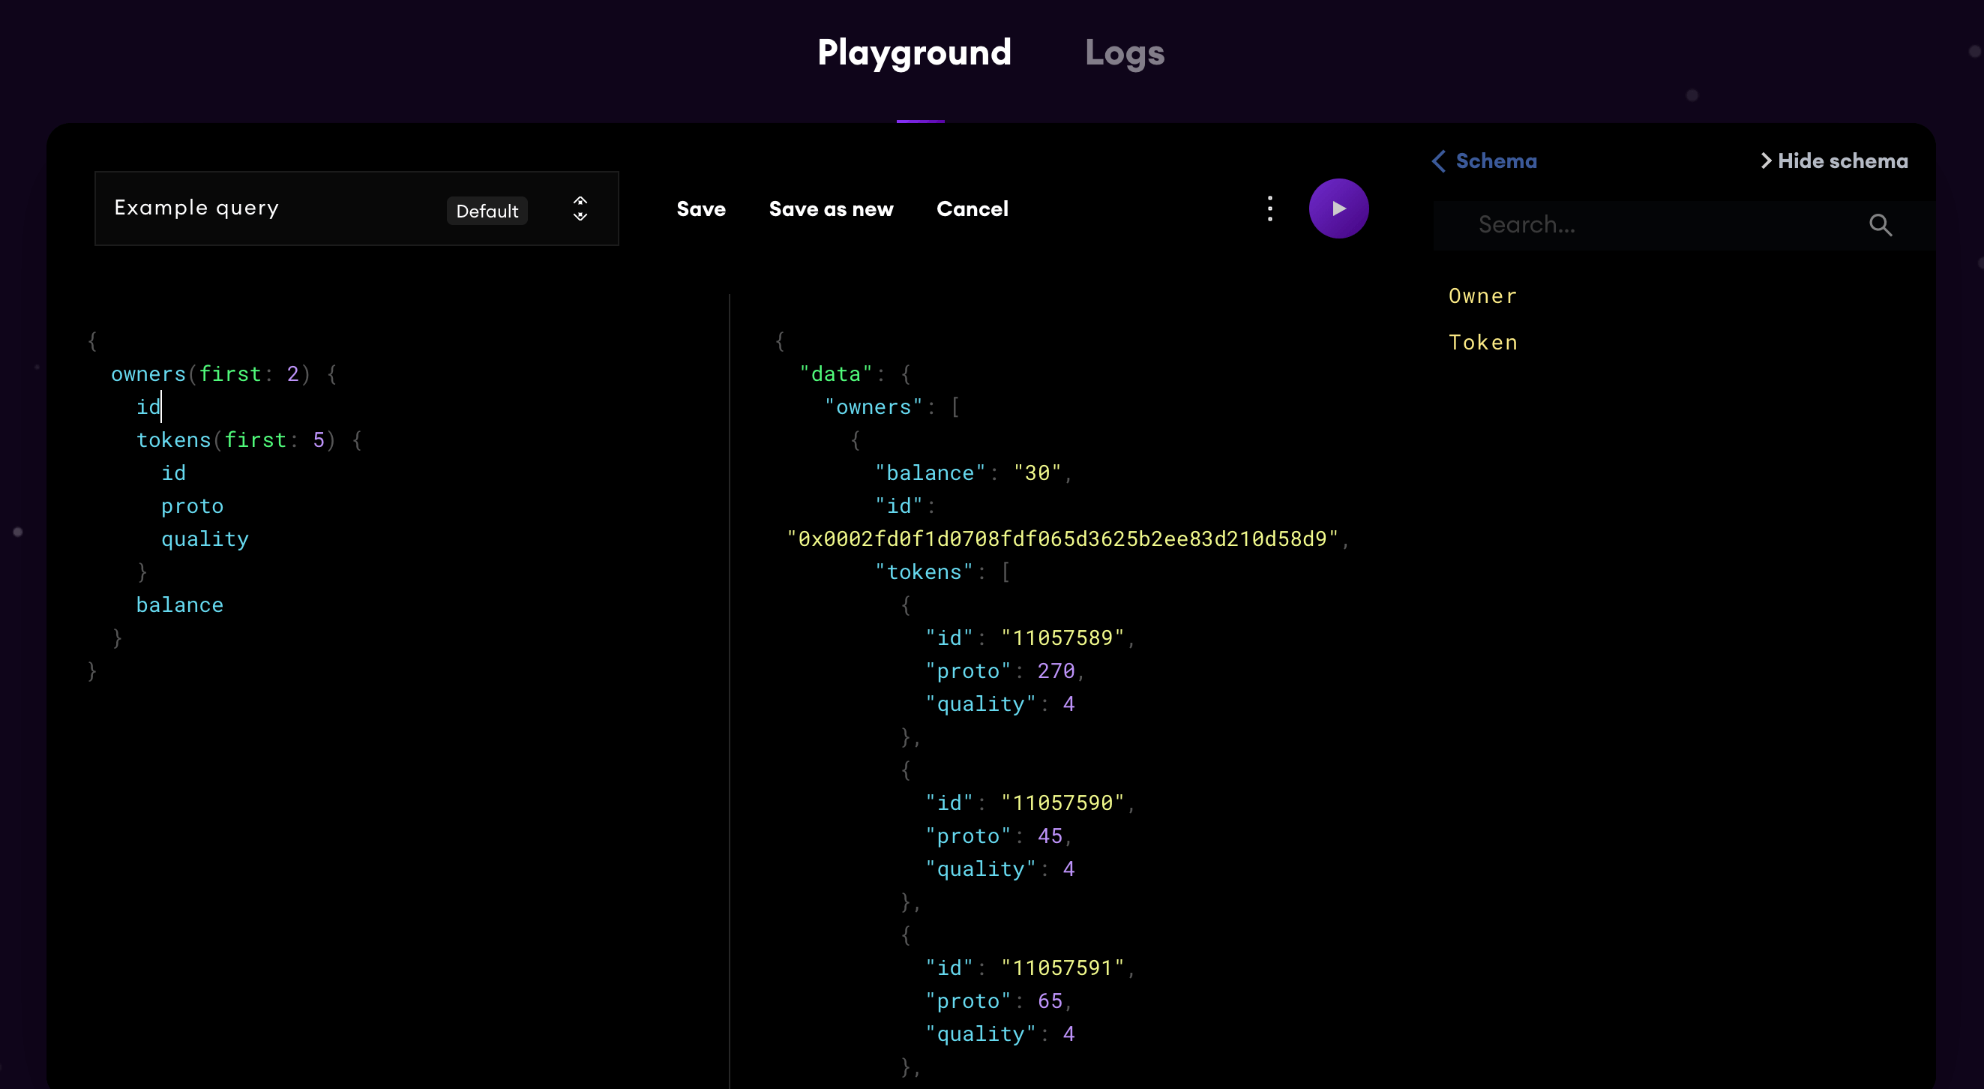Image resolution: width=1984 pixels, height=1089 pixels.
Task: Click the Schema back link
Action: tap(1495, 161)
